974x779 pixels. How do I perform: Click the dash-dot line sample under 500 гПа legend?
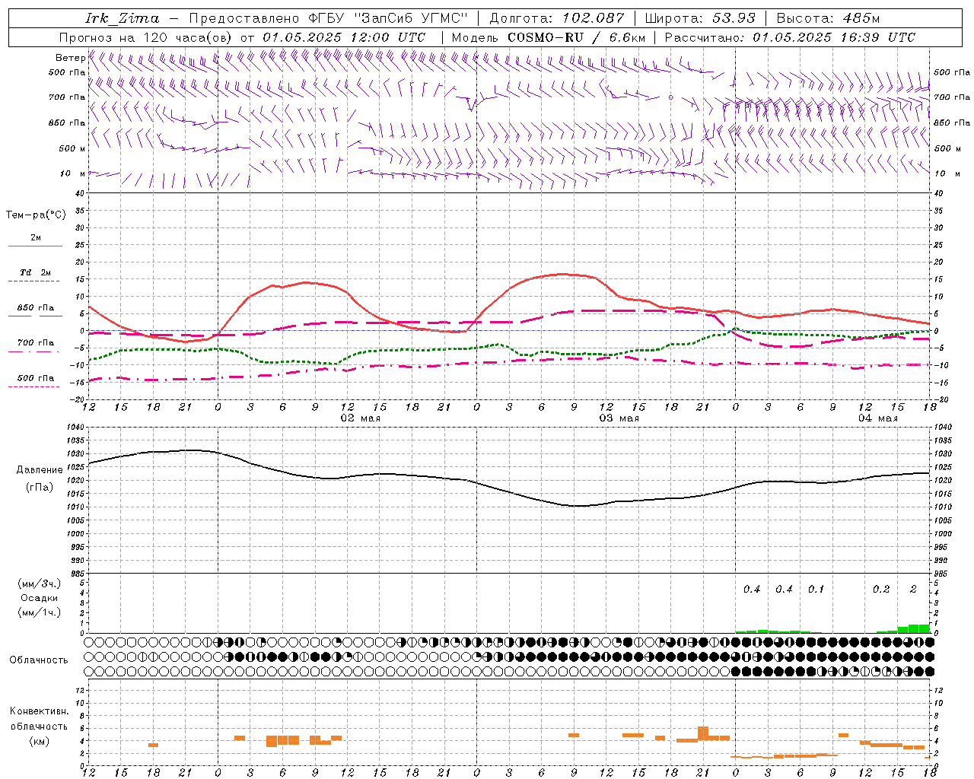35,387
